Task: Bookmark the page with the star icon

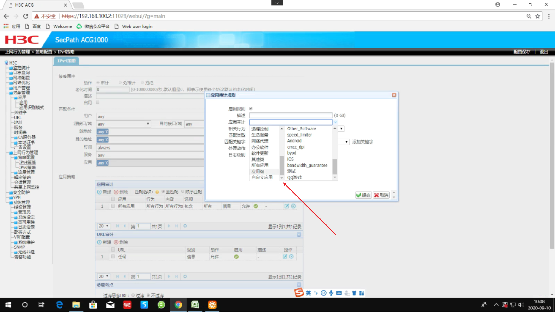Action: [x=538, y=16]
